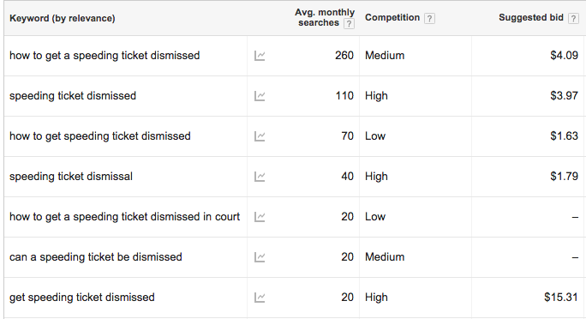Sort by Keyword (by relevance) column header
586x319 pixels.
point(62,18)
